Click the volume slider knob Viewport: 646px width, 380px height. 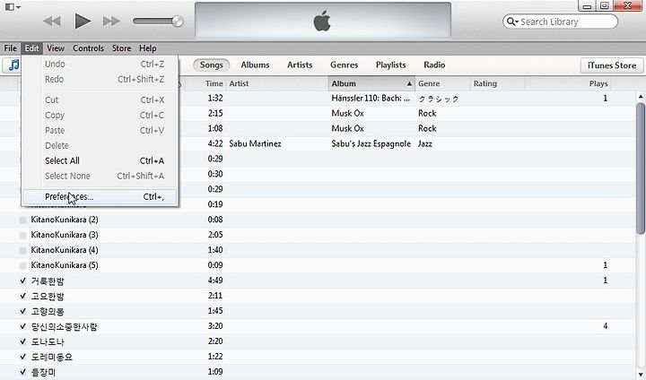click(x=178, y=21)
